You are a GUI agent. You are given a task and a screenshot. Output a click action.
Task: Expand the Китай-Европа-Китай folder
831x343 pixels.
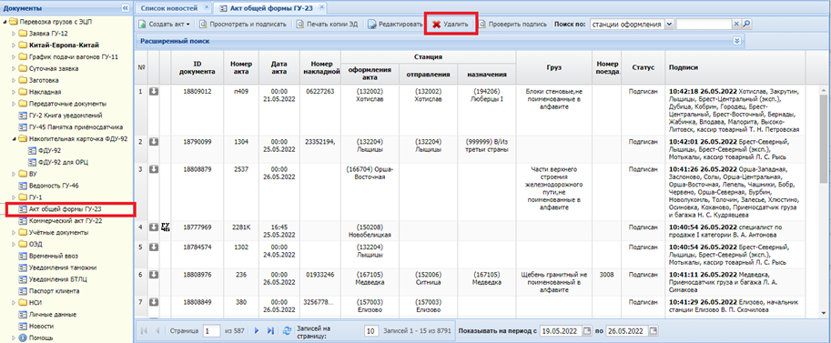(x=14, y=45)
